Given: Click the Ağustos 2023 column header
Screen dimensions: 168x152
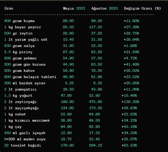Looking at the screenshot, I should (104, 8).
